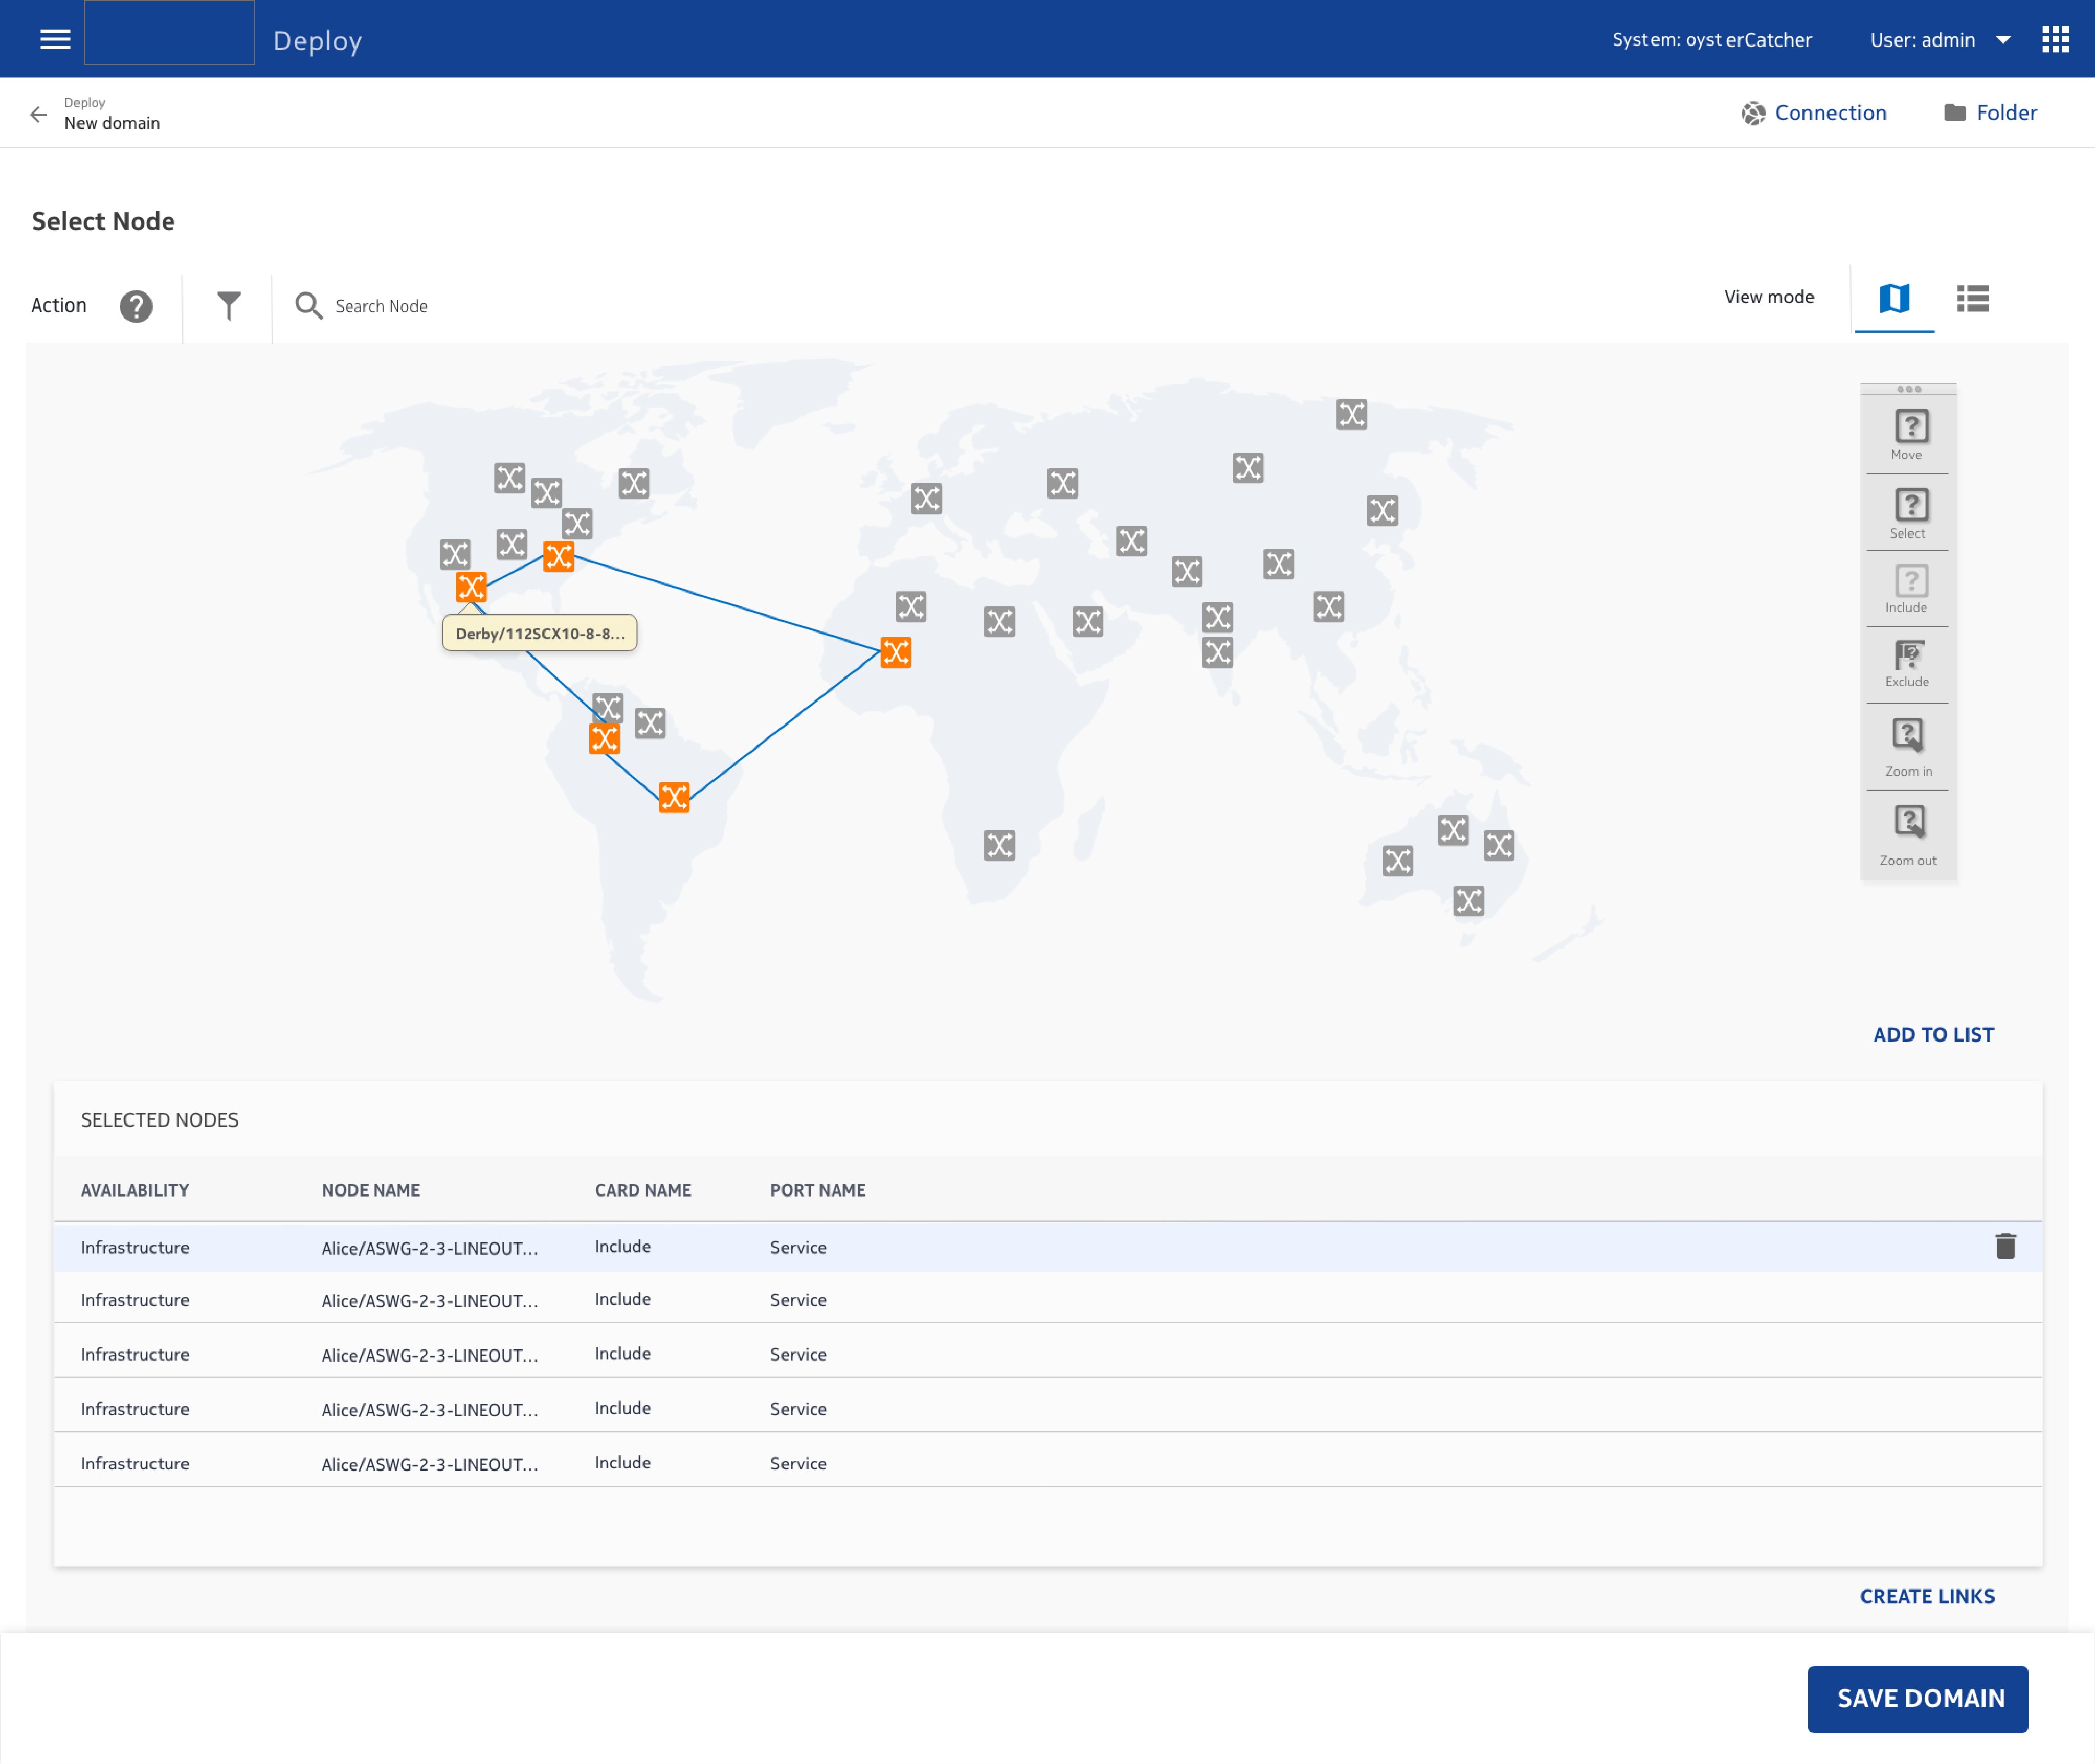Select the Move tool in map toolbar
This screenshot has height=1764, width=2095.
tap(1910, 434)
